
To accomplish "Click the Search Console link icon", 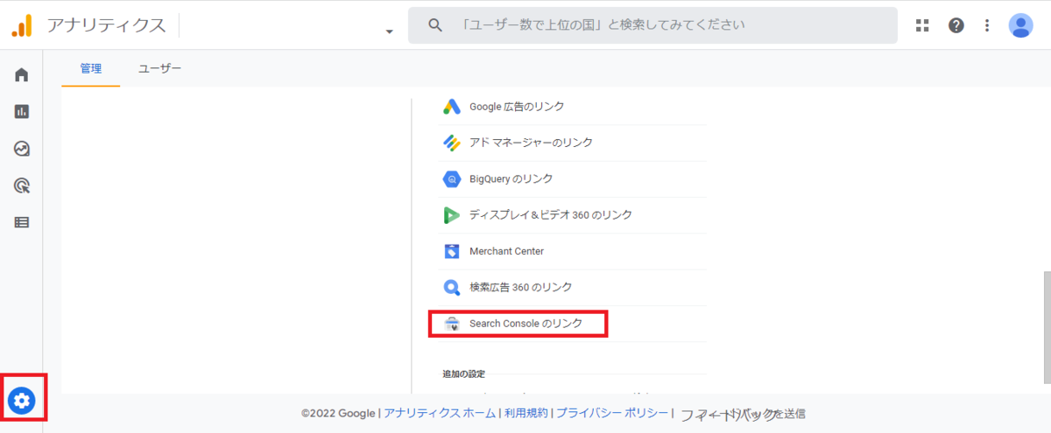I will point(452,324).
